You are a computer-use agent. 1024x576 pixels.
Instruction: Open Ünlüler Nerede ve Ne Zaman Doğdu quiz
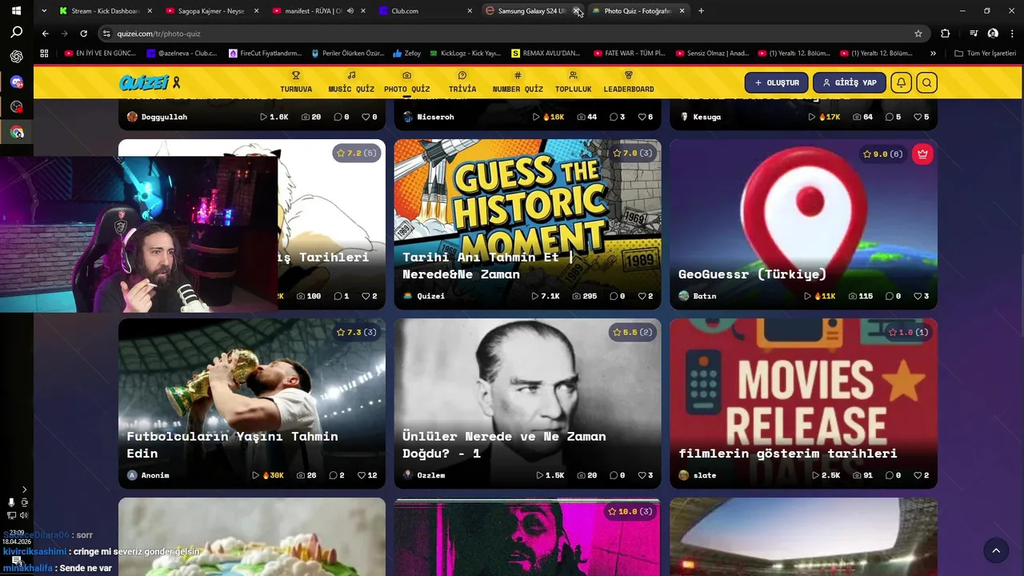pyautogui.click(x=527, y=403)
